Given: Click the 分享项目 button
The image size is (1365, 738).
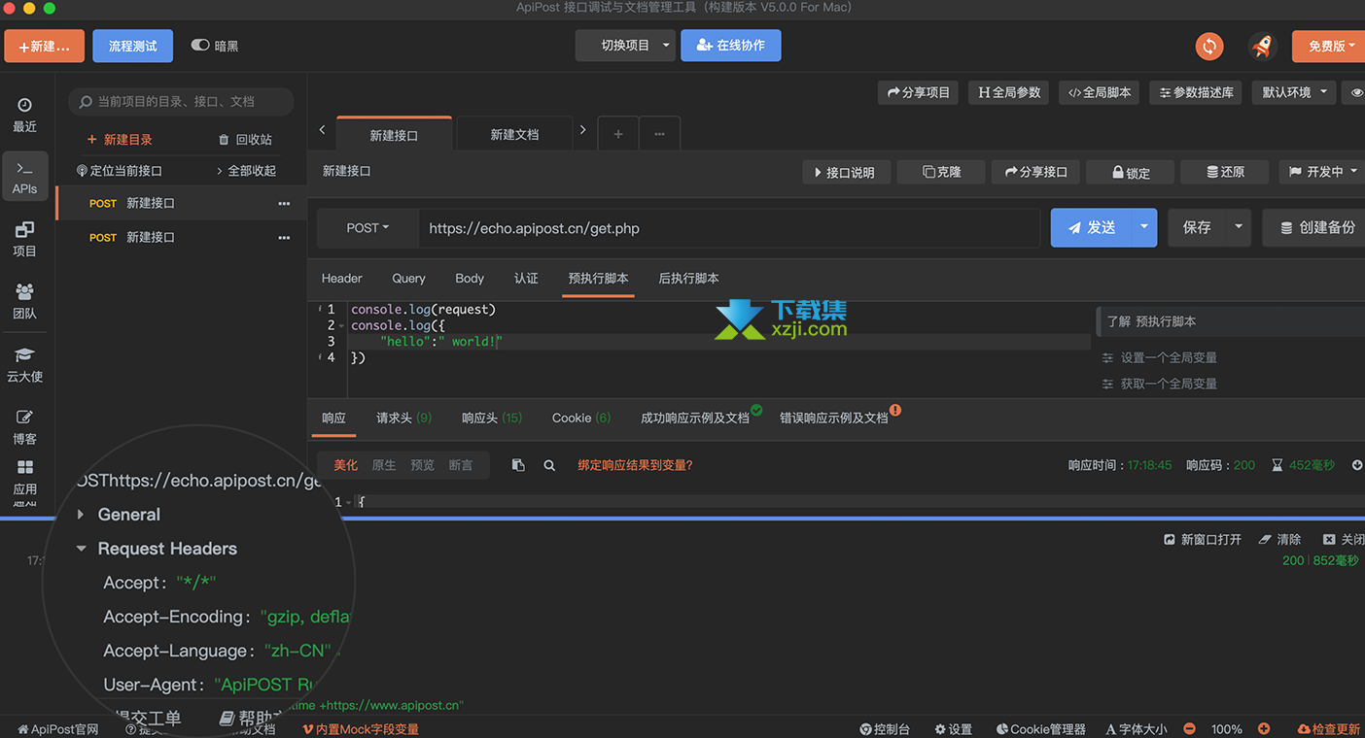Looking at the screenshot, I should [x=919, y=92].
